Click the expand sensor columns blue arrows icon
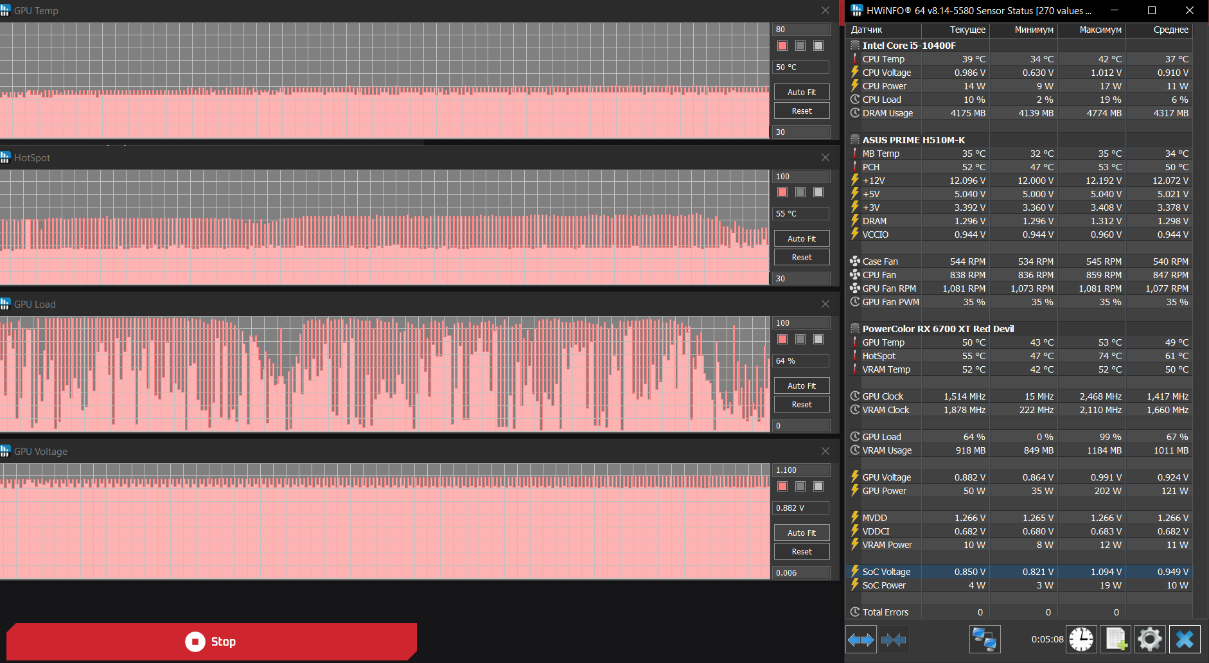The width and height of the screenshot is (1209, 663). 861,639
